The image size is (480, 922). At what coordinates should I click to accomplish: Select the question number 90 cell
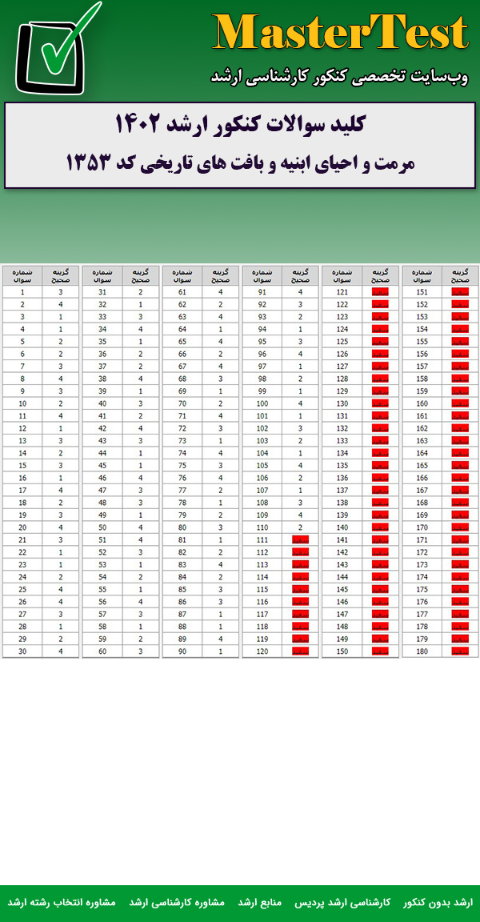pos(182,651)
